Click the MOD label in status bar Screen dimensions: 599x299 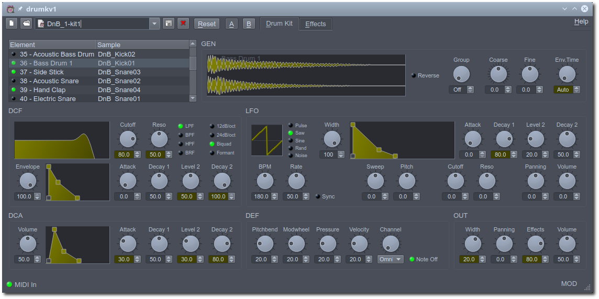[569, 284]
